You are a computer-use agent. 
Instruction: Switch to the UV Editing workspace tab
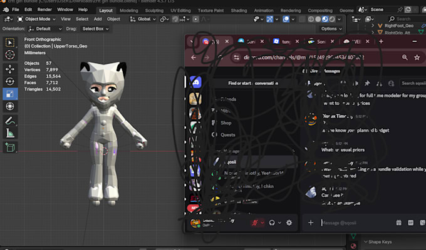180,11
